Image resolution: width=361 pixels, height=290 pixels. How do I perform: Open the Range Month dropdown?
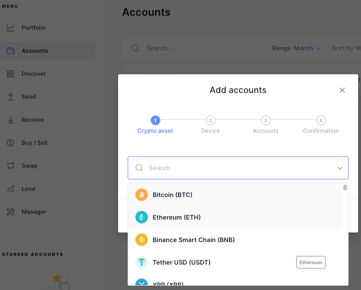297,48
